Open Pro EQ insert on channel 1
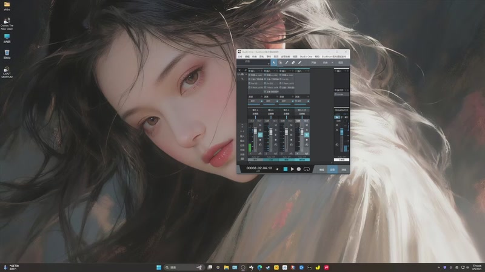This screenshot has height=272, width=485. [255, 83]
